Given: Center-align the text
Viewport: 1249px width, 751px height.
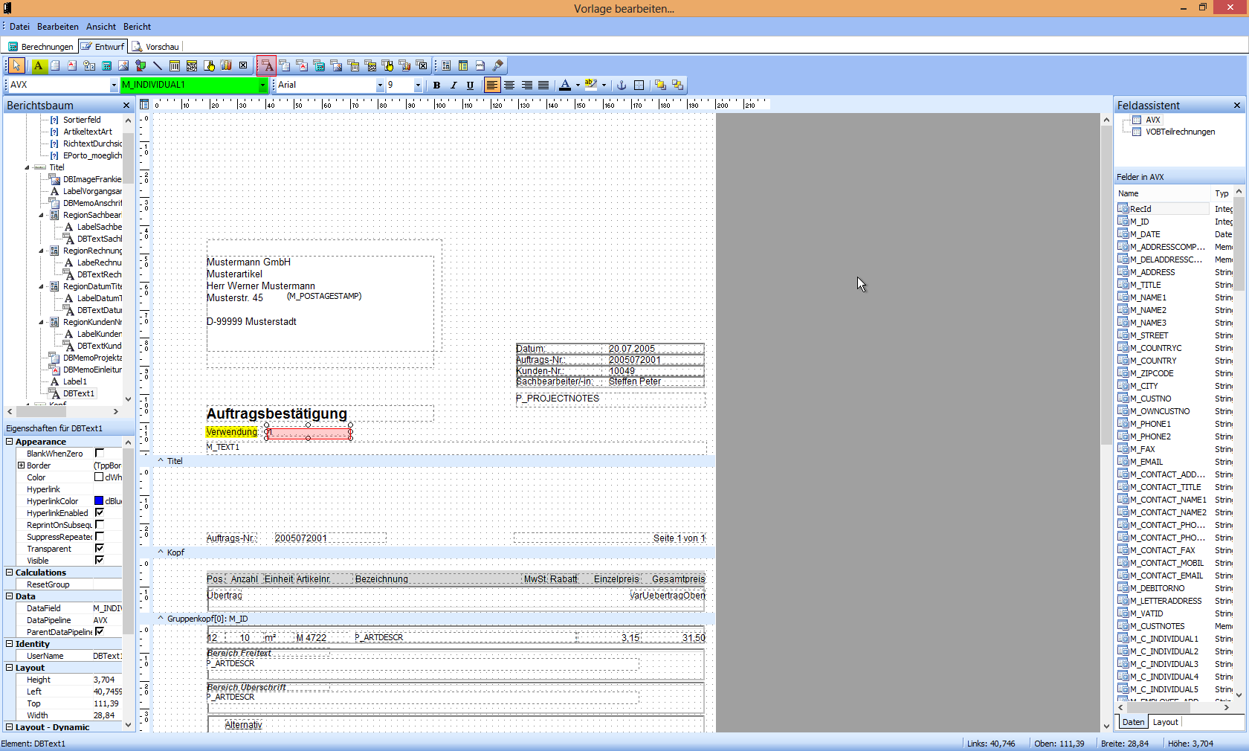Looking at the screenshot, I should click(x=509, y=86).
